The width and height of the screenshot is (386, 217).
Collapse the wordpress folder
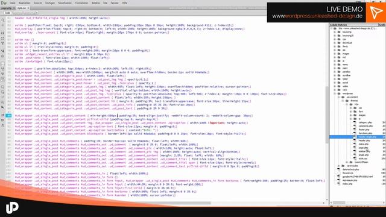(335, 93)
